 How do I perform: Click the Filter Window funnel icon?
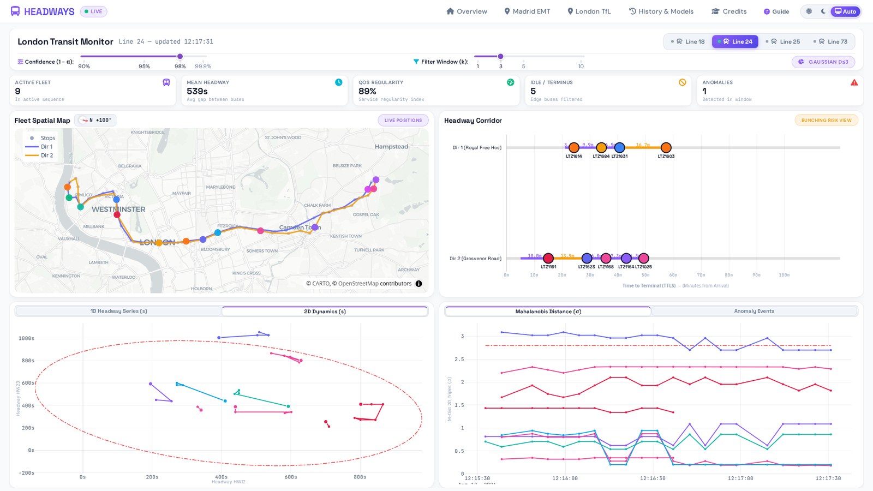416,62
